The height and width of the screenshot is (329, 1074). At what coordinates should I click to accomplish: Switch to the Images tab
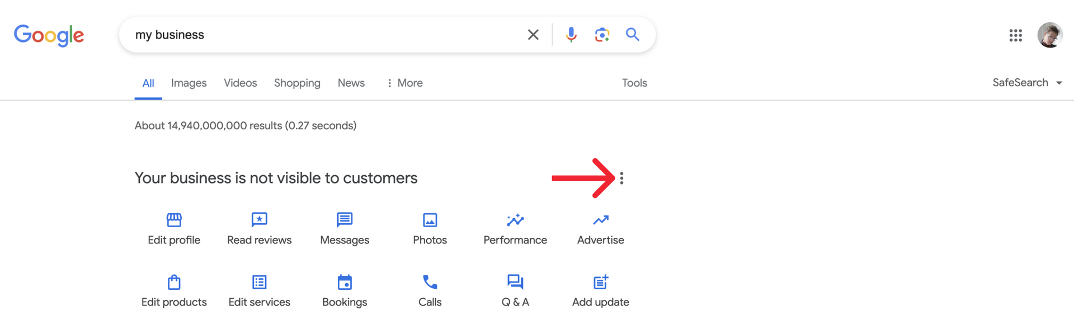189,83
